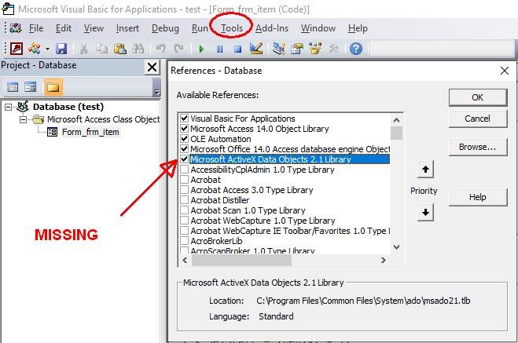Open the Object Browser toolbar icon
This screenshot has width=518, height=343.
[315, 49]
